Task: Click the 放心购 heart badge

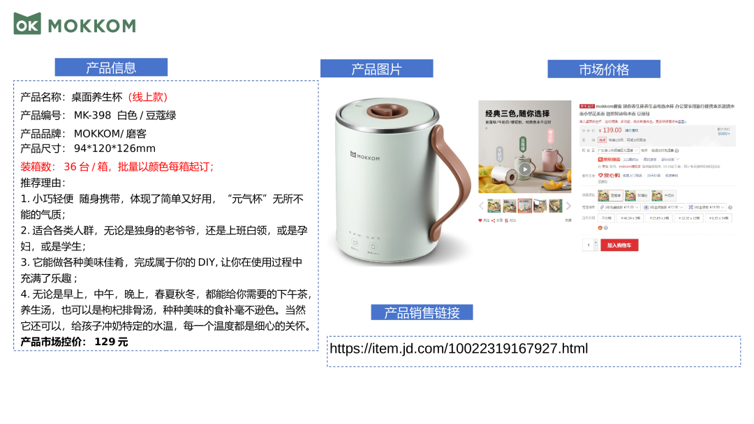Action: [609, 175]
